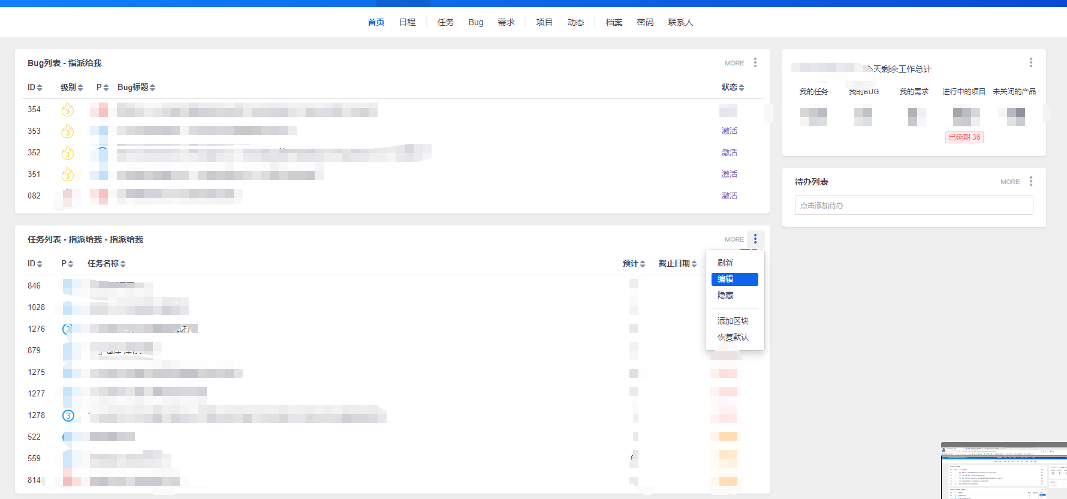Click MORE in the 任务列表 panel
Viewport: 1067px width, 499px height.
(x=734, y=239)
